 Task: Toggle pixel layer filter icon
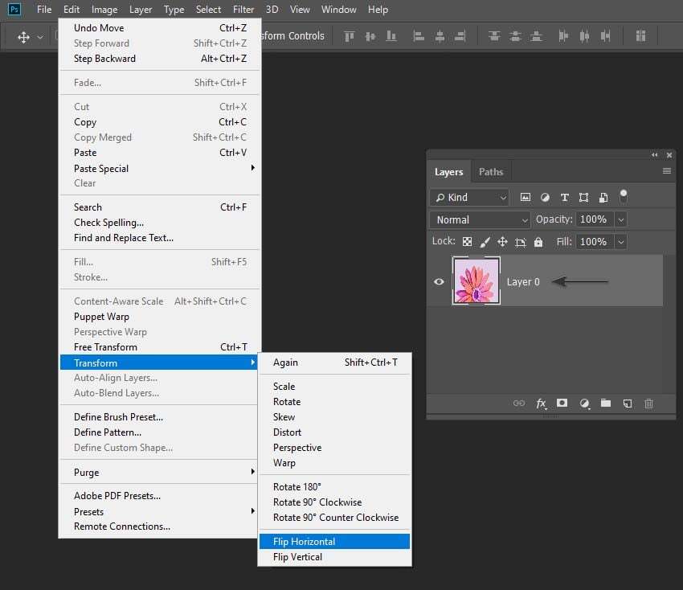click(x=526, y=198)
